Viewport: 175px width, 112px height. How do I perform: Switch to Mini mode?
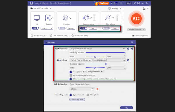(x=129, y=3)
